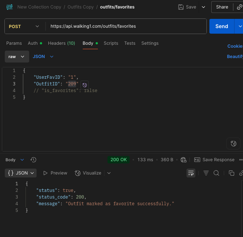Click New Collection Copy breadcrumb
Screen dimensions: 243x237
pos(39,7)
